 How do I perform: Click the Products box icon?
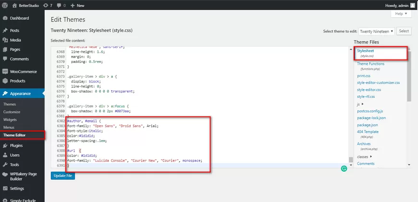click(x=5, y=81)
